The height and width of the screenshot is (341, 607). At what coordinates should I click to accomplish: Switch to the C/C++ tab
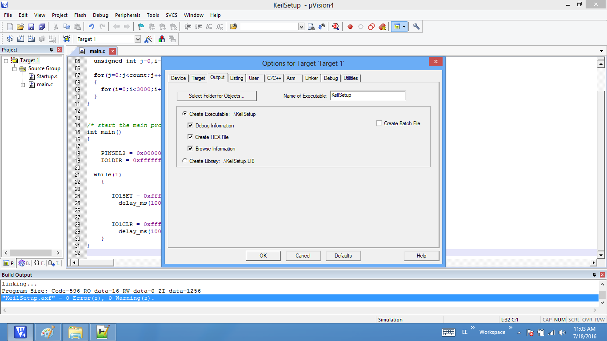coord(274,78)
